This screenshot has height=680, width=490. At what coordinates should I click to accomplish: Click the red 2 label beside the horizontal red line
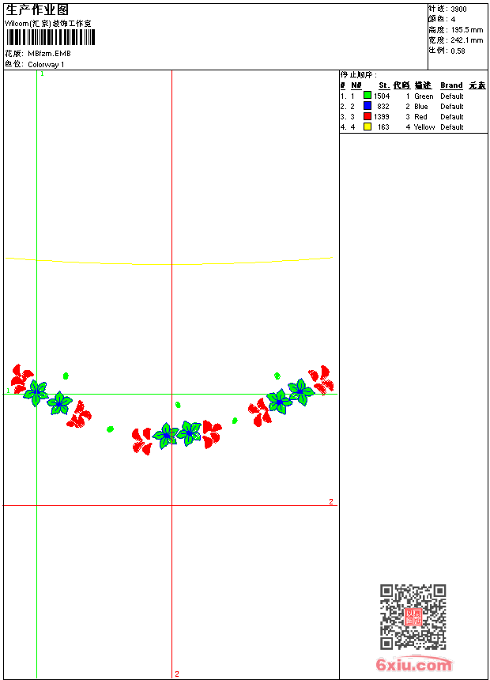click(x=331, y=502)
